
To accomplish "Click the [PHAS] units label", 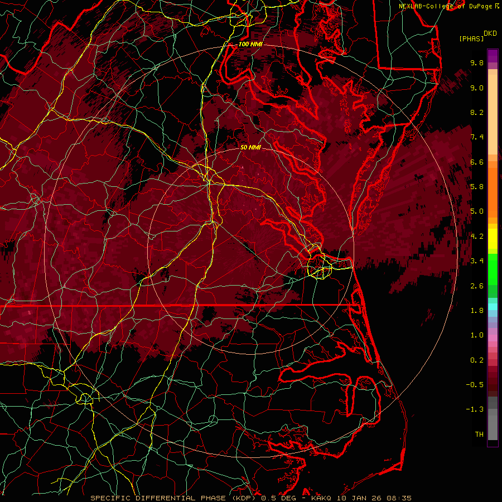I will click(x=471, y=39).
